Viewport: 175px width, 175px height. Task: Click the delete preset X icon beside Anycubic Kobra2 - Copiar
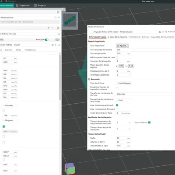click(x=56, y=45)
